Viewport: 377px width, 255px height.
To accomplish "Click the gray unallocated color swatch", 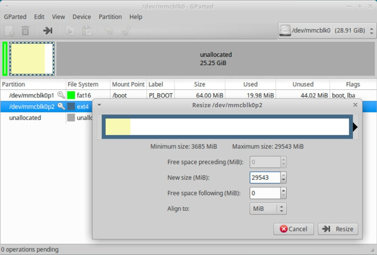I will (71, 118).
